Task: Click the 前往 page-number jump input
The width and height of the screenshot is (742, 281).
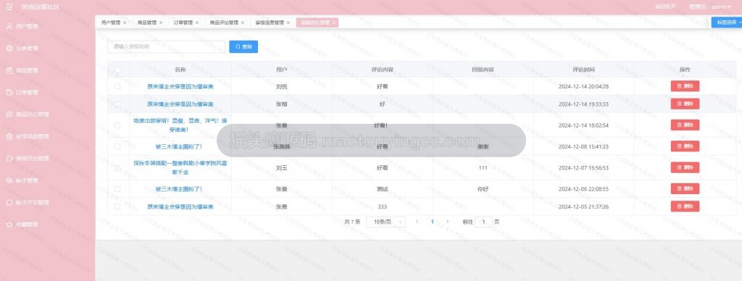Action: click(483, 222)
